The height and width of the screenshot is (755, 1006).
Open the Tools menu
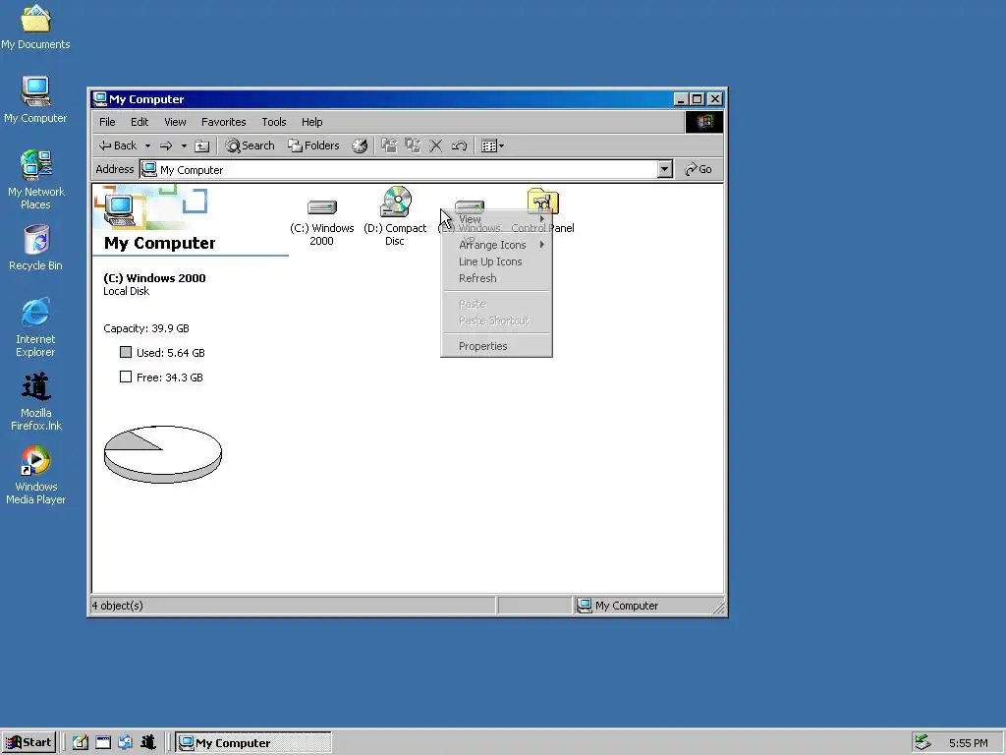point(274,122)
